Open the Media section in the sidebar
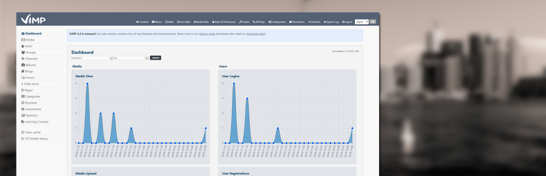Screen dimensions: 546x176 tap(29, 40)
